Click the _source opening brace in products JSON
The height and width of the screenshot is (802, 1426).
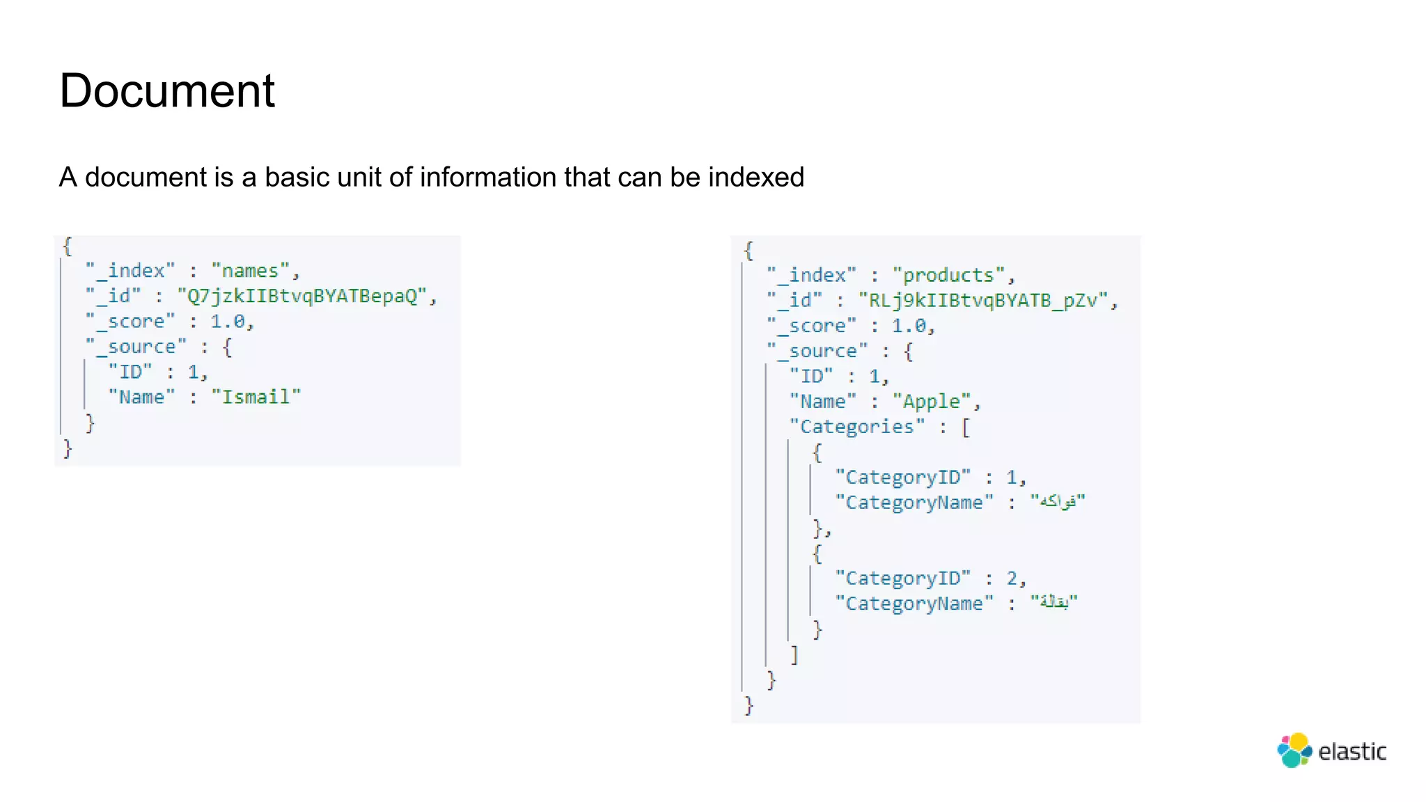pos(908,351)
